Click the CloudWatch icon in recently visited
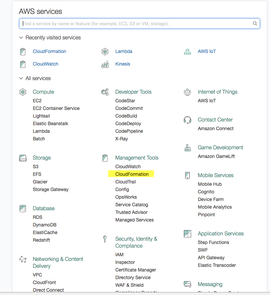The width and height of the screenshot is (270, 295). 23,64
